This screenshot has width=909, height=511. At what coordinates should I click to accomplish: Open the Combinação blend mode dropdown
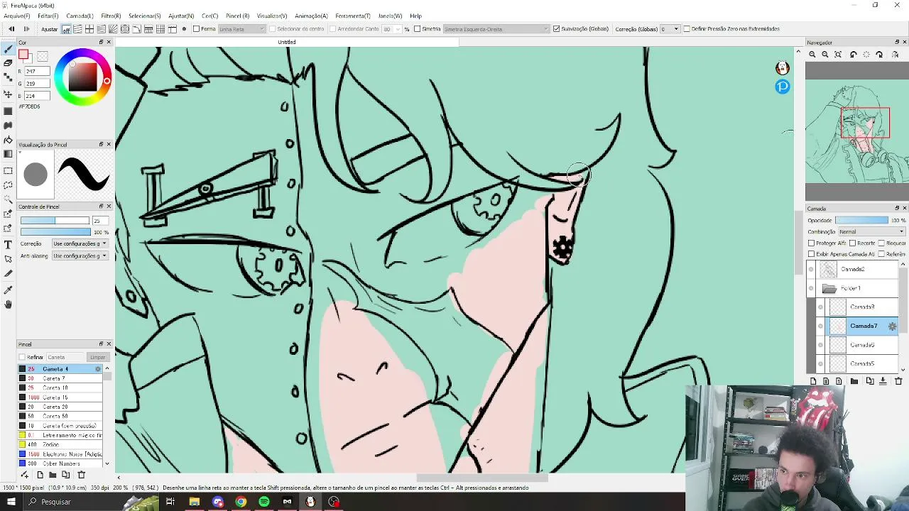[x=871, y=232]
